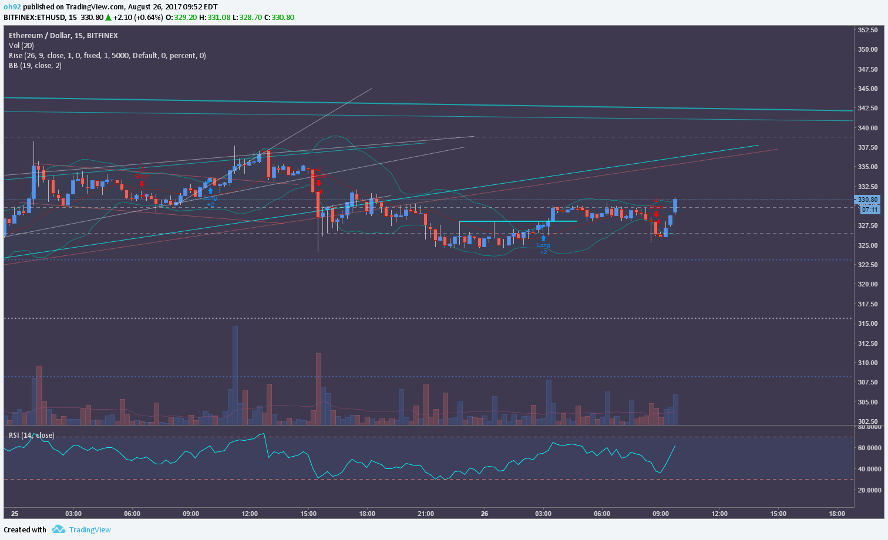This screenshot has width=888, height=540.
Task: Select the Rise (26, 9, close…) strategy legend
Action: pos(107,56)
